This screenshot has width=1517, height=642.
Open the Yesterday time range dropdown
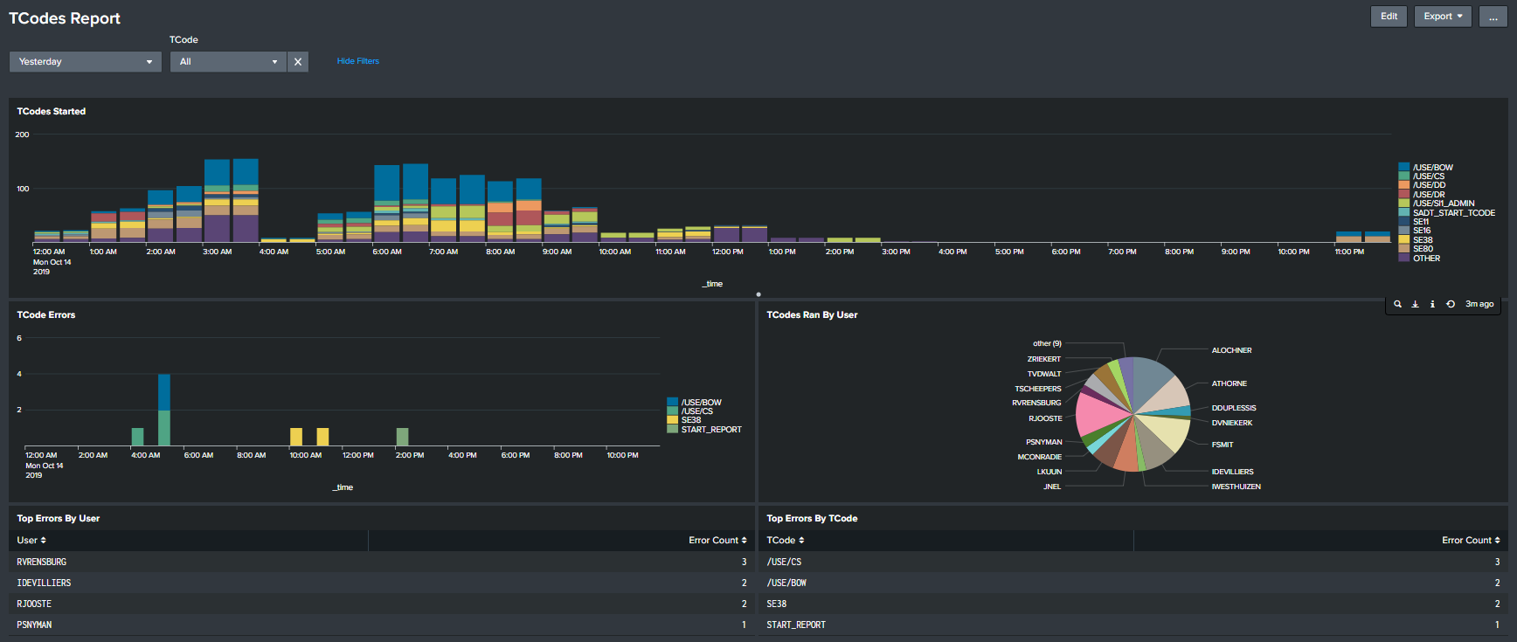coord(86,62)
